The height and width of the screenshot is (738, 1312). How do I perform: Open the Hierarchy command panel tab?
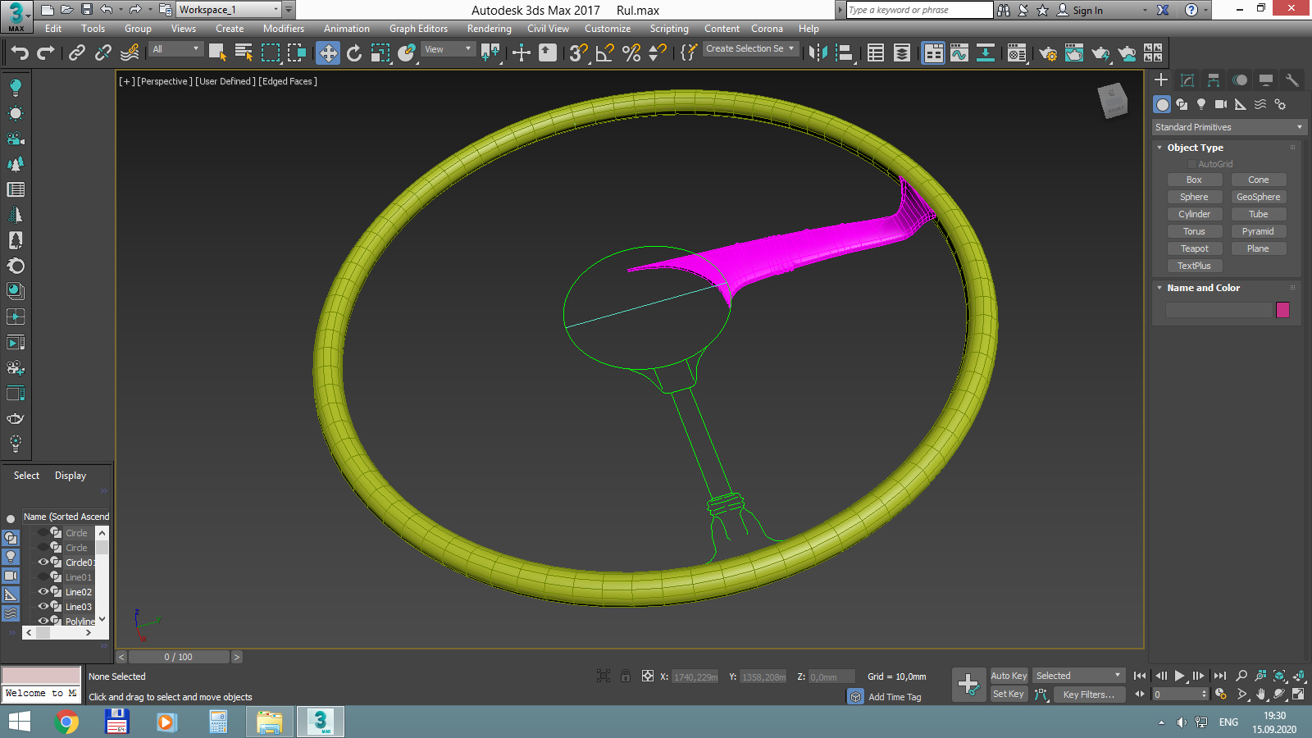(1214, 80)
